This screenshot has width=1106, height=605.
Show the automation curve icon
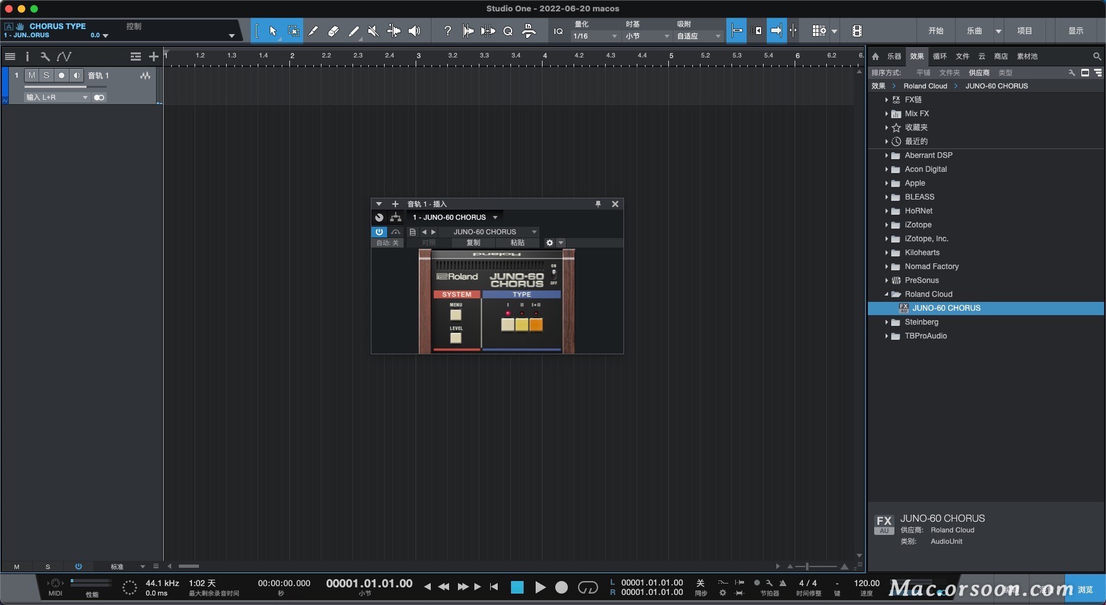click(x=64, y=57)
